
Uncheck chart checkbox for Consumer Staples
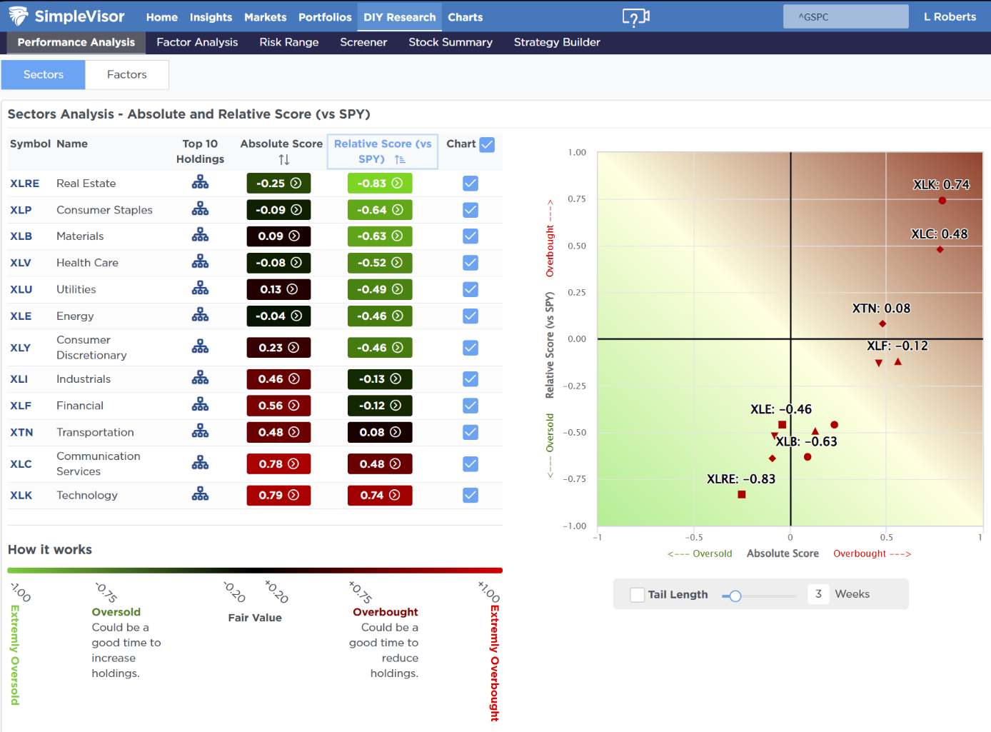(471, 210)
